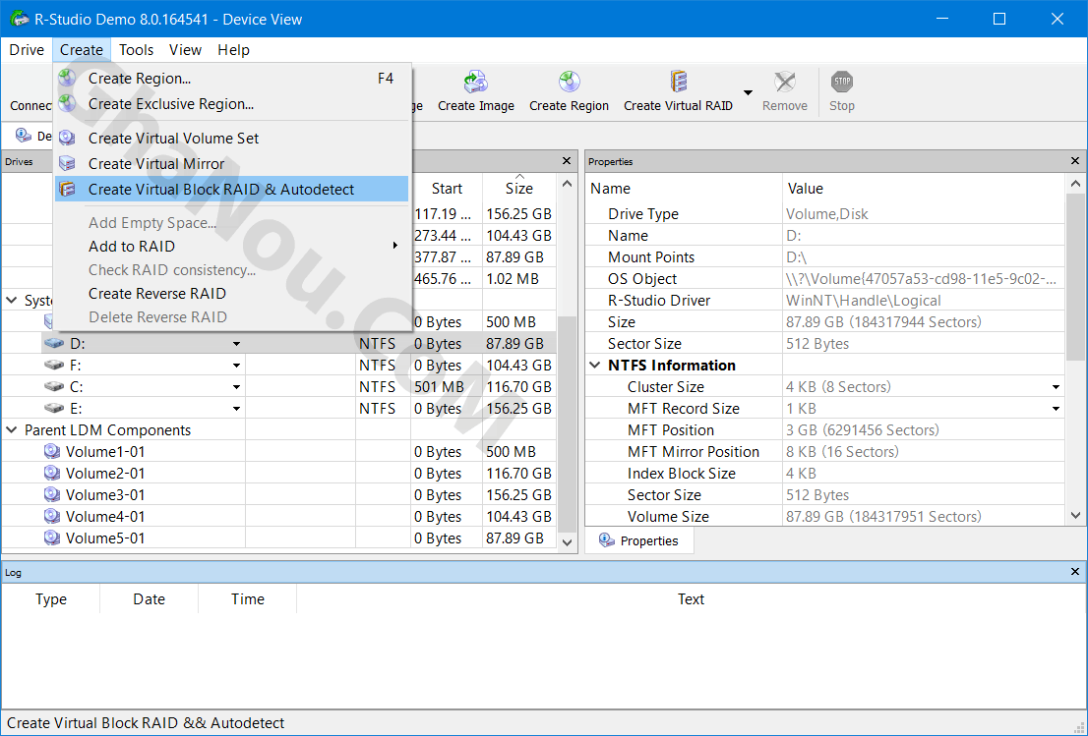Click the Drives list scroll down arrow
The image size is (1088, 736).
coord(567,542)
